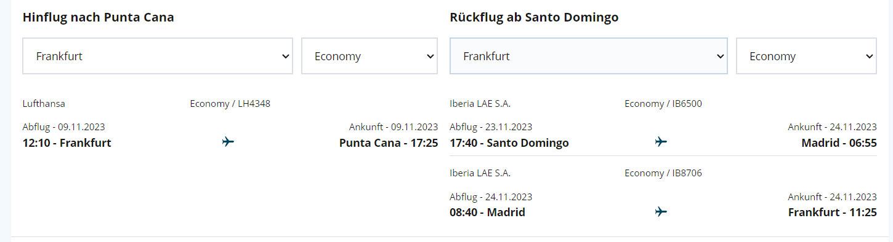
Task: Click the chevron arrow of return Economy selector
Action: pos(870,56)
